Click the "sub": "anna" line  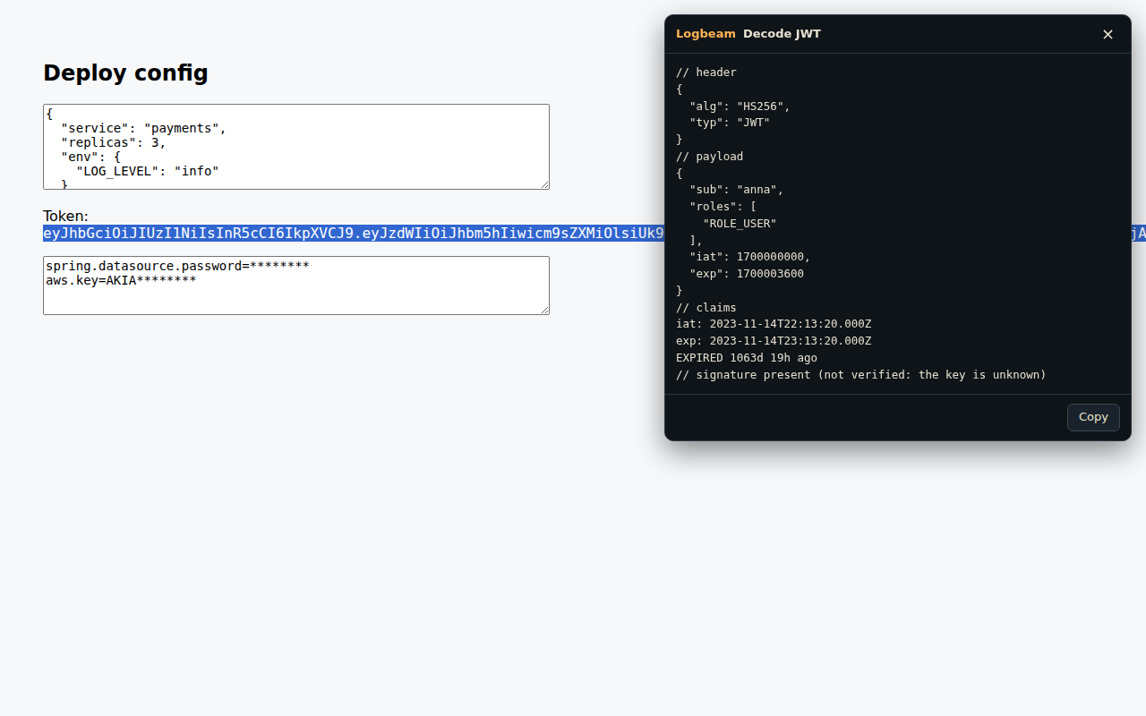tap(736, 190)
